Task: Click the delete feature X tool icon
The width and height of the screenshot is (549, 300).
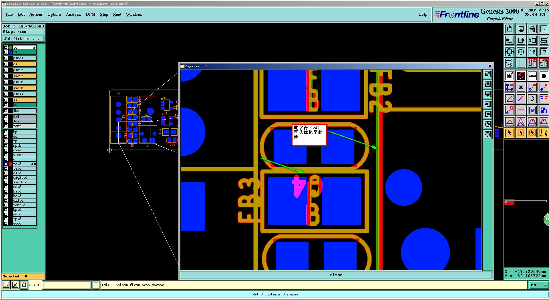Action: click(x=521, y=87)
